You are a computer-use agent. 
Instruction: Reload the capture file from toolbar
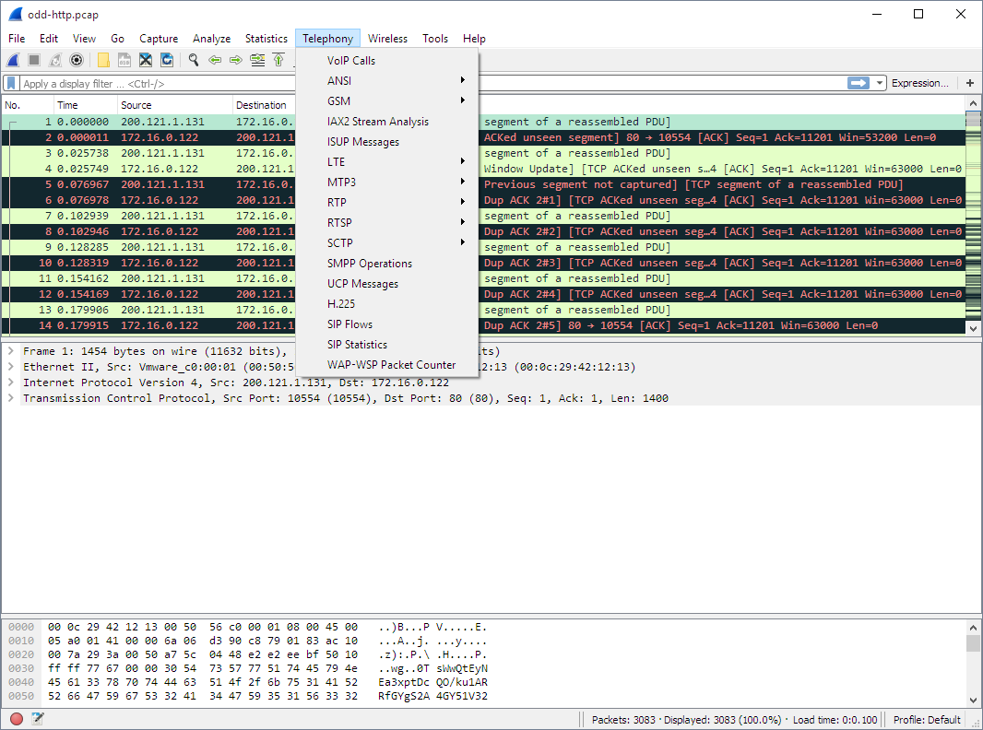pyautogui.click(x=167, y=60)
